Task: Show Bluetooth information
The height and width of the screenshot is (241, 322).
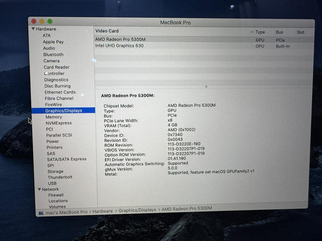Action: point(53,55)
